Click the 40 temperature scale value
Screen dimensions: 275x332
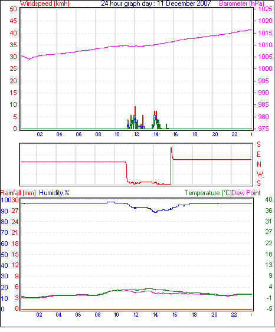point(269,199)
